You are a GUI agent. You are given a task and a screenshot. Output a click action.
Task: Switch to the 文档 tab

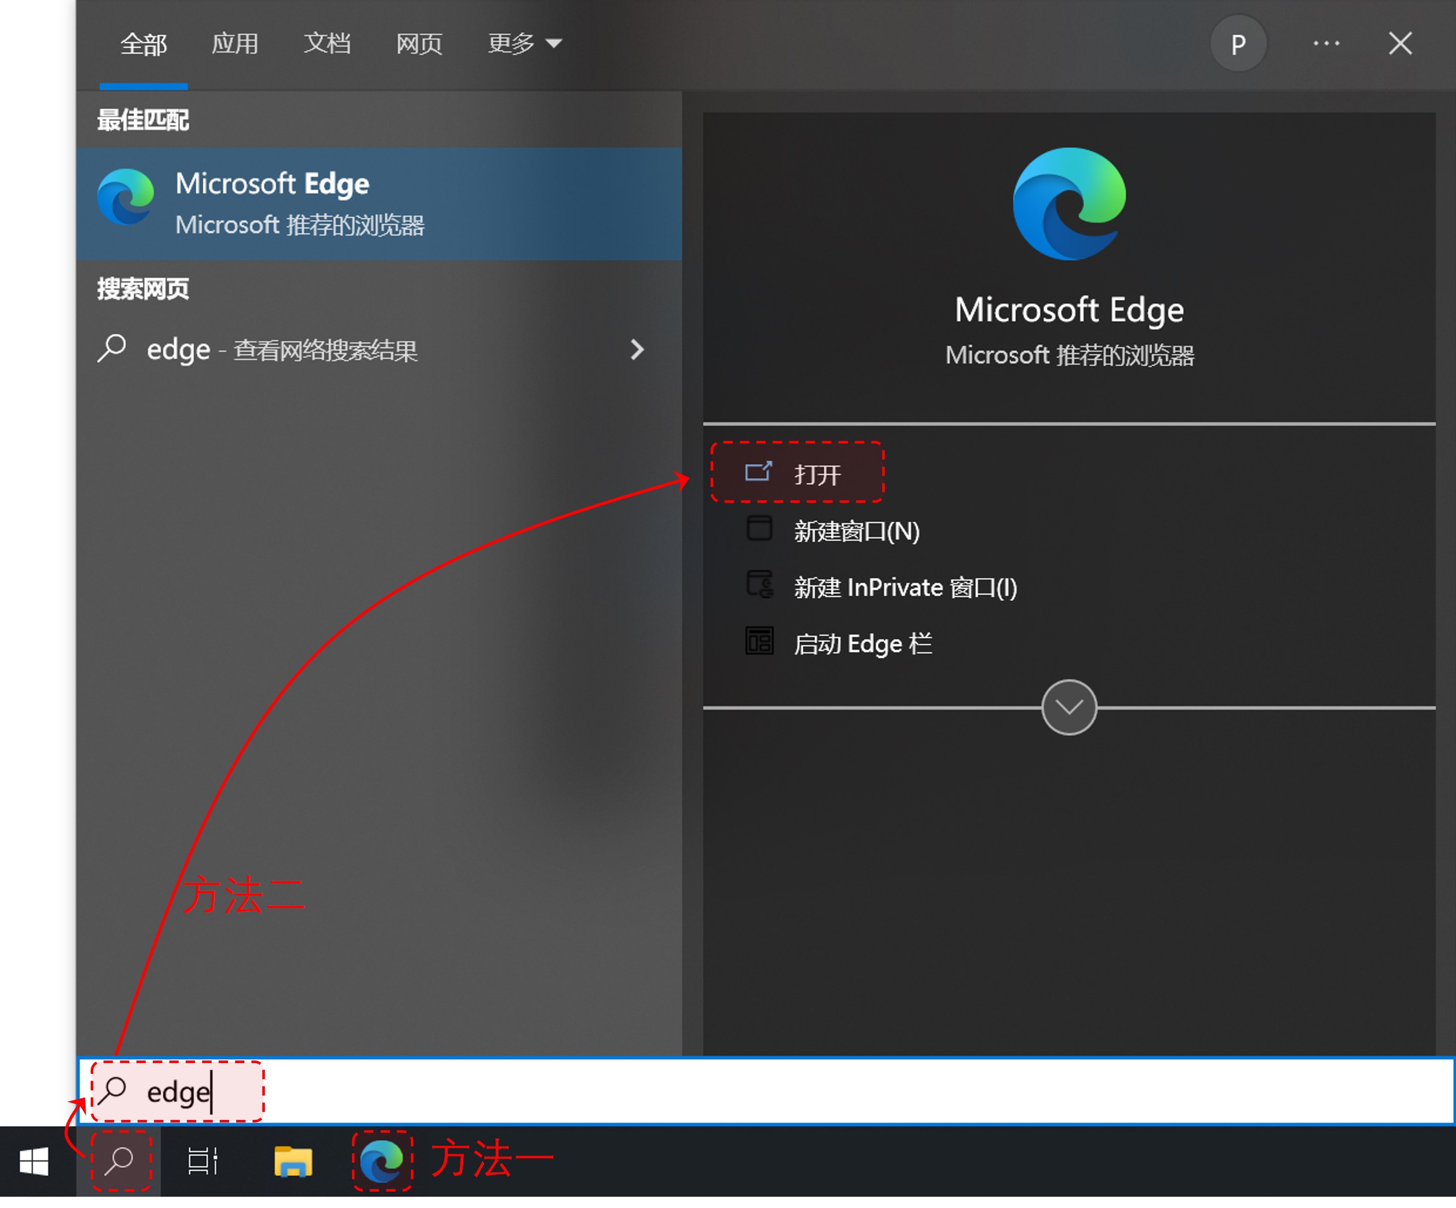(x=326, y=44)
